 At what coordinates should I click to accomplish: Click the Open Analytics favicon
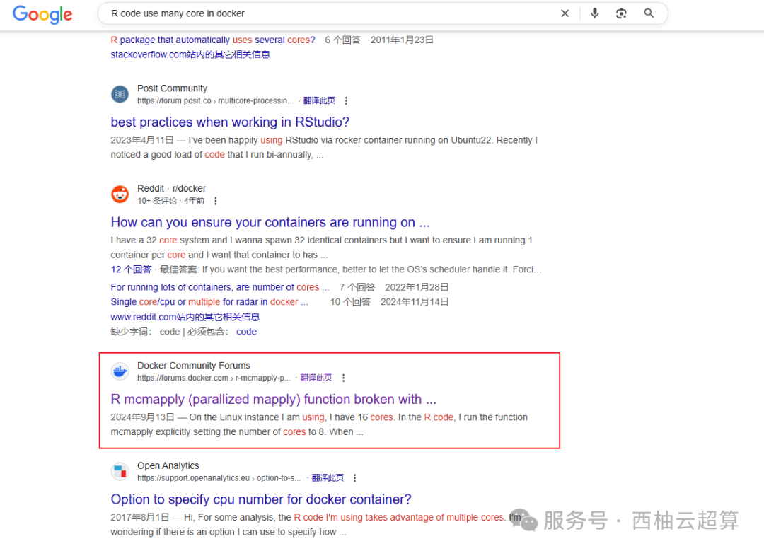[x=120, y=471]
